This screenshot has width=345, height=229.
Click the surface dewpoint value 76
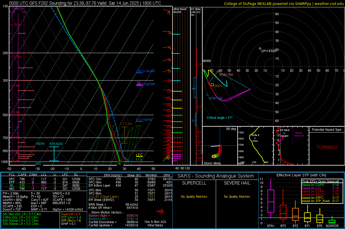119,164
